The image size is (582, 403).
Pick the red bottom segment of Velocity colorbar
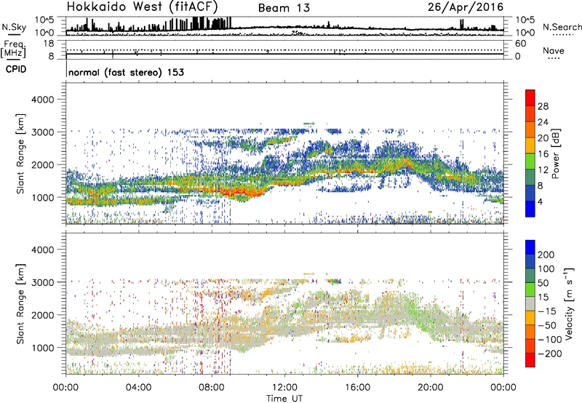[530, 360]
